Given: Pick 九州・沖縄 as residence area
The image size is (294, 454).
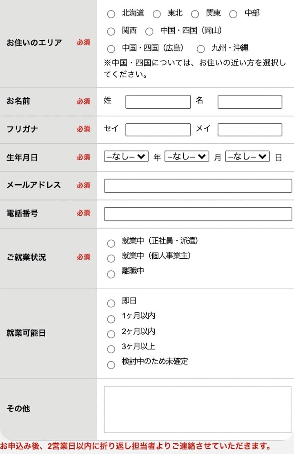Looking at the screenshot, I should click(x=201, y=49).
